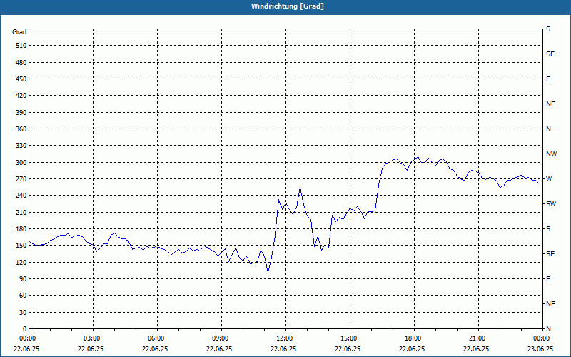The height and width of the screenshot is (357, 571).
Task: Click the 300 degree axis label
Action: click(21, 163)
